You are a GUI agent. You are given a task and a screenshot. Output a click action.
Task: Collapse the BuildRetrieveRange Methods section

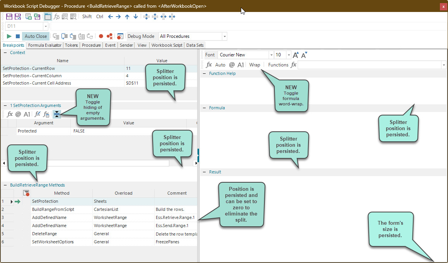5,185
